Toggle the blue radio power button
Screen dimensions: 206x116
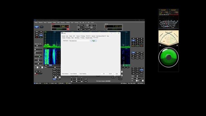tap(37, 27)
